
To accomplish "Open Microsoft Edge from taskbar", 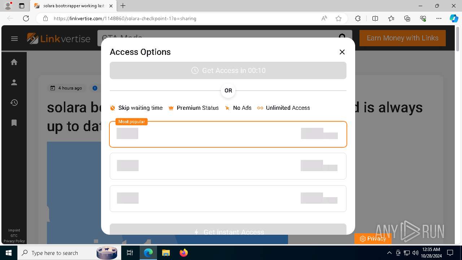I will pos(148,253).
